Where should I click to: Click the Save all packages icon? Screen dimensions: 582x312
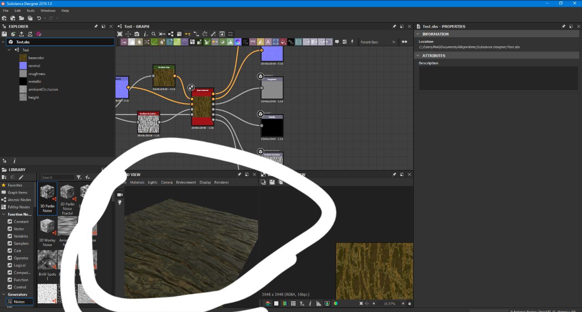click(30, 18)
